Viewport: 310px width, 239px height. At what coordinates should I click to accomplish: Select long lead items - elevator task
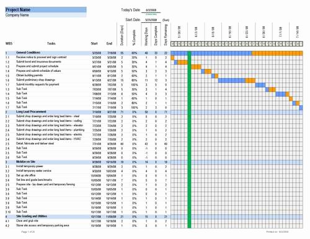pyautogui.click(x=50, y=125)
